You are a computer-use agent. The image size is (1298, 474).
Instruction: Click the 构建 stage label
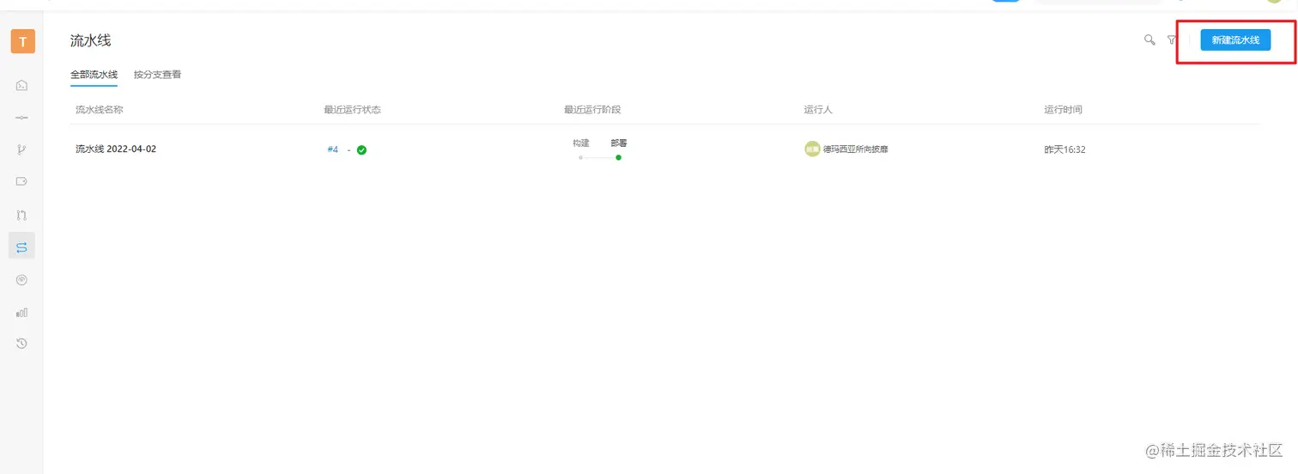coord(581,143)
